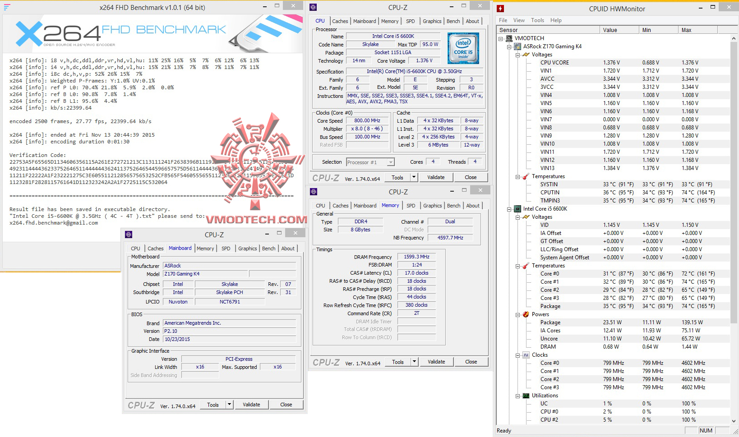Image resolution: width=739 pixels, height=437 pixels.
Task: Click Validate in the CPU-Z Memory window
Action: (x=436, y=362)
